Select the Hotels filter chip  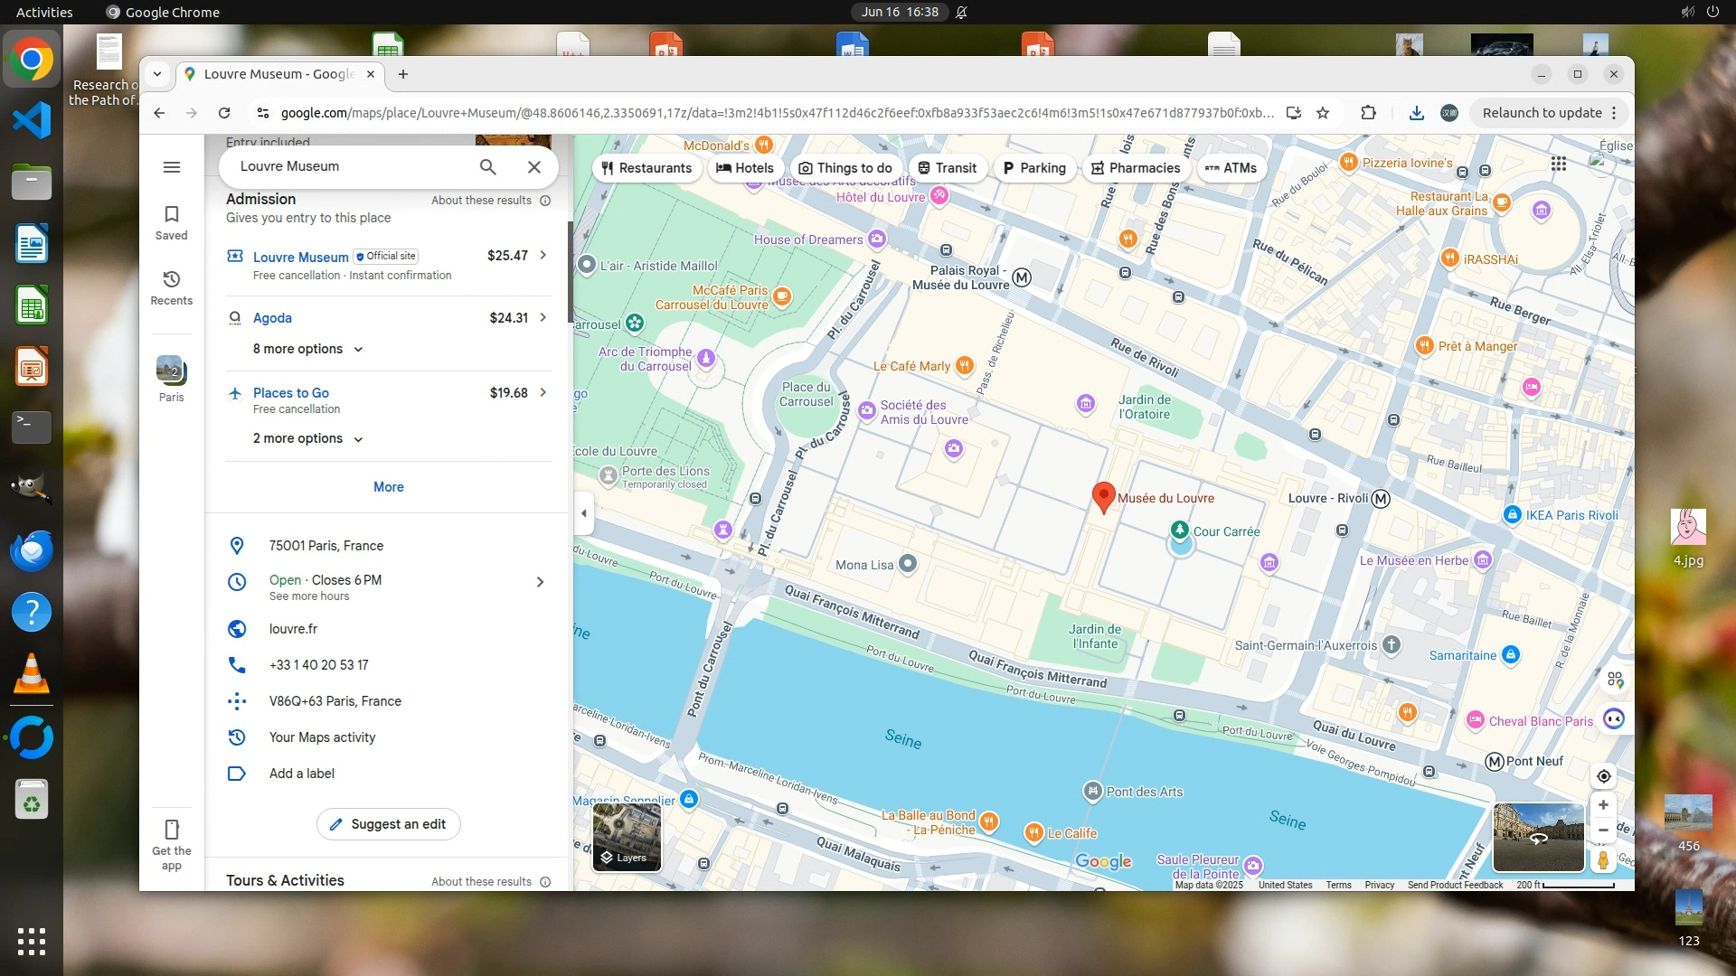pyautogui.click(x=745, y=168)
